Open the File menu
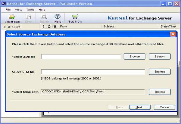This screenshot has height=124, width=181. click(x=8, y=10)
